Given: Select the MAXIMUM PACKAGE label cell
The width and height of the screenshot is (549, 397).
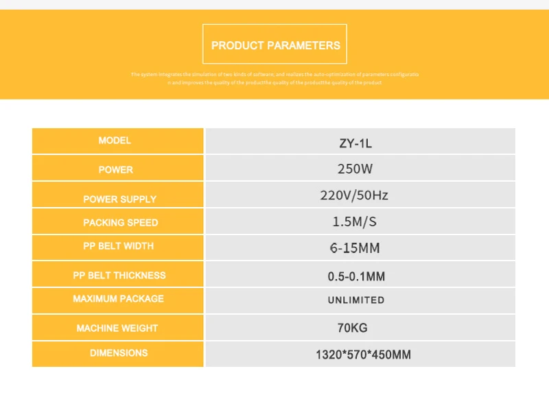Looking at the screenshot, I should point(117,300).
